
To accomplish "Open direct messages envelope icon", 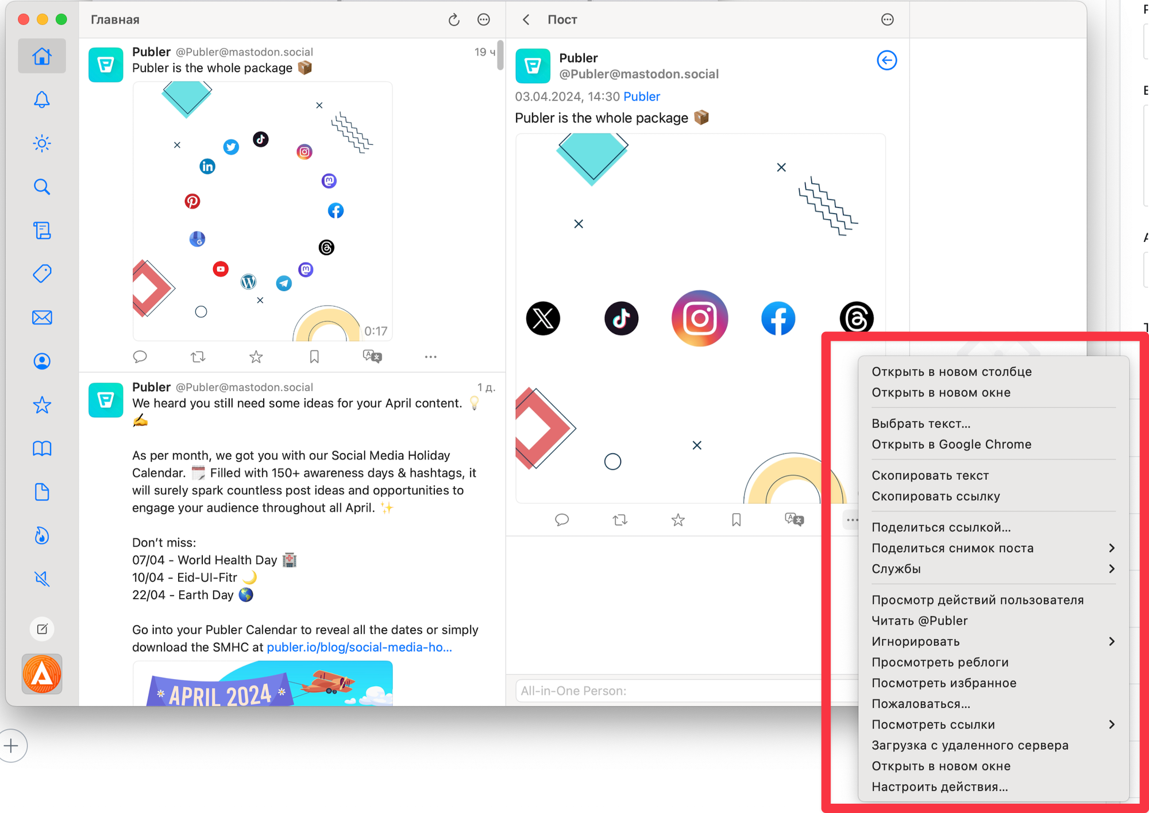I will (42, 318).
